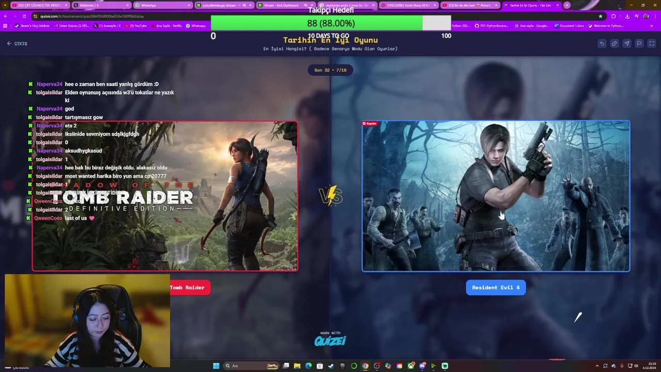This screenshot has height=372, width=661.
Task: Open a new tab with plus button
Action: pyautogui.click(x=566, y=5)
